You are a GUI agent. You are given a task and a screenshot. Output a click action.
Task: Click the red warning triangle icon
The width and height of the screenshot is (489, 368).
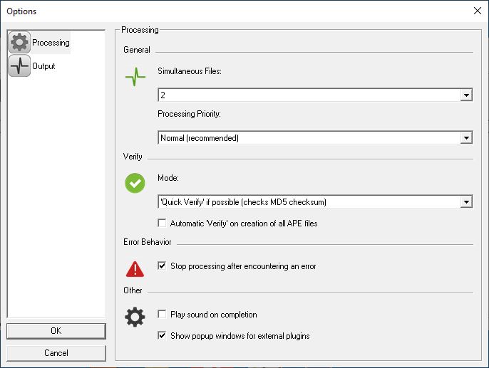135,269
